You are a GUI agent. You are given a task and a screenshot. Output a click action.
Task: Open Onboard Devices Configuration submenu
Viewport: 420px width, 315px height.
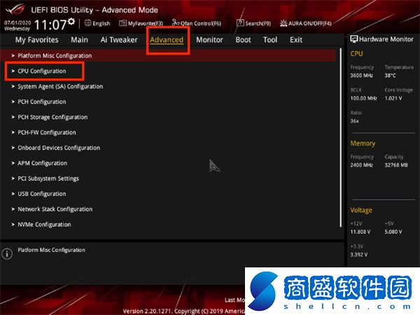point(59,148)
